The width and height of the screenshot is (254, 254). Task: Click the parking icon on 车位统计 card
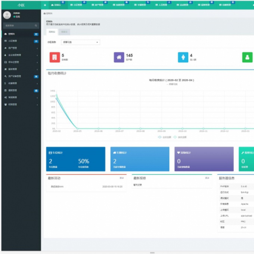coord(50,153)
